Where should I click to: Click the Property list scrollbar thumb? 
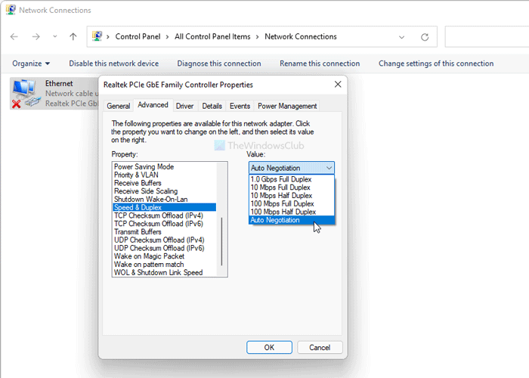tap(221, 241)
